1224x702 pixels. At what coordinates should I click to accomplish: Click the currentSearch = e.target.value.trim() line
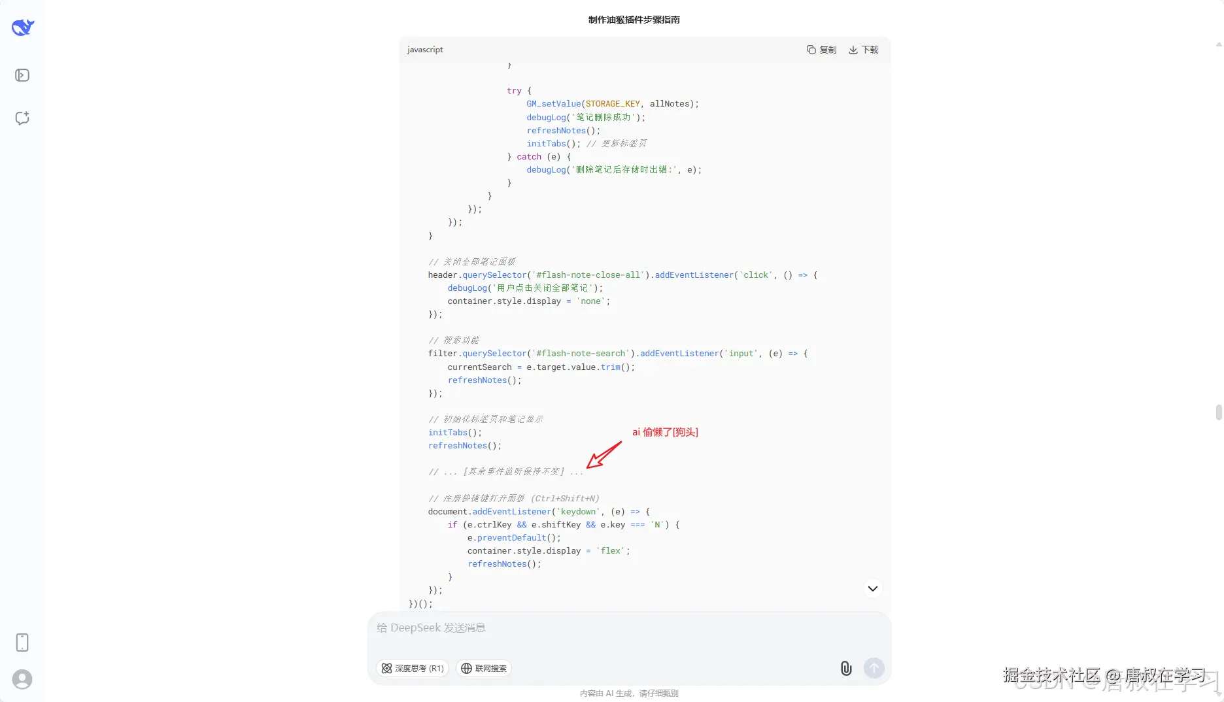[541, 367]
